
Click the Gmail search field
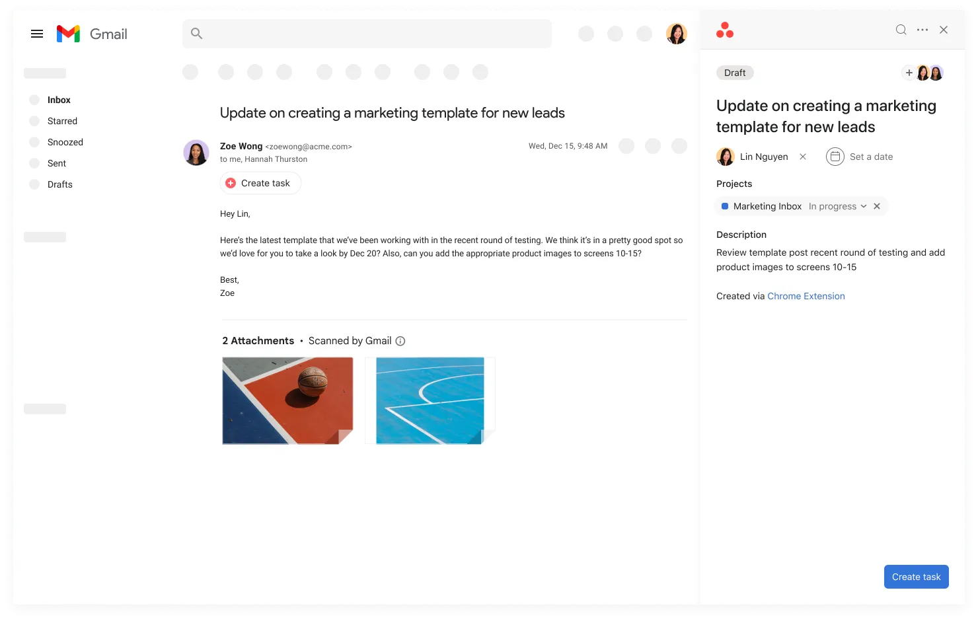[x=367, y=33]
